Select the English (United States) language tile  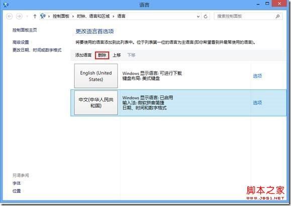pos(96,76)
